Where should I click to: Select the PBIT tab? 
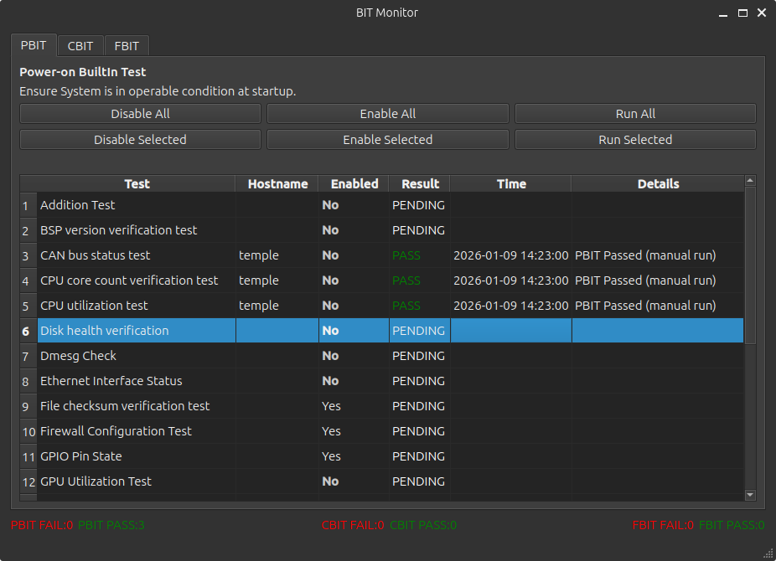point(34,46)
